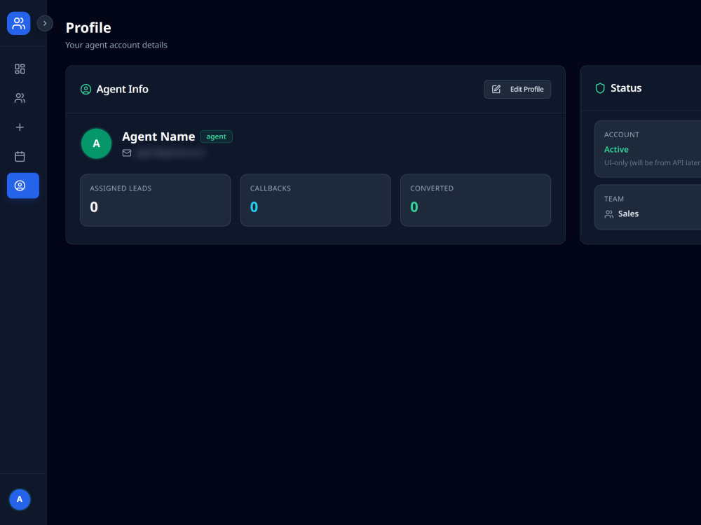This screenshot has width=701, height=525.
Task: Click the user avatar at the sidebar bottom
Action: (20, 499)
